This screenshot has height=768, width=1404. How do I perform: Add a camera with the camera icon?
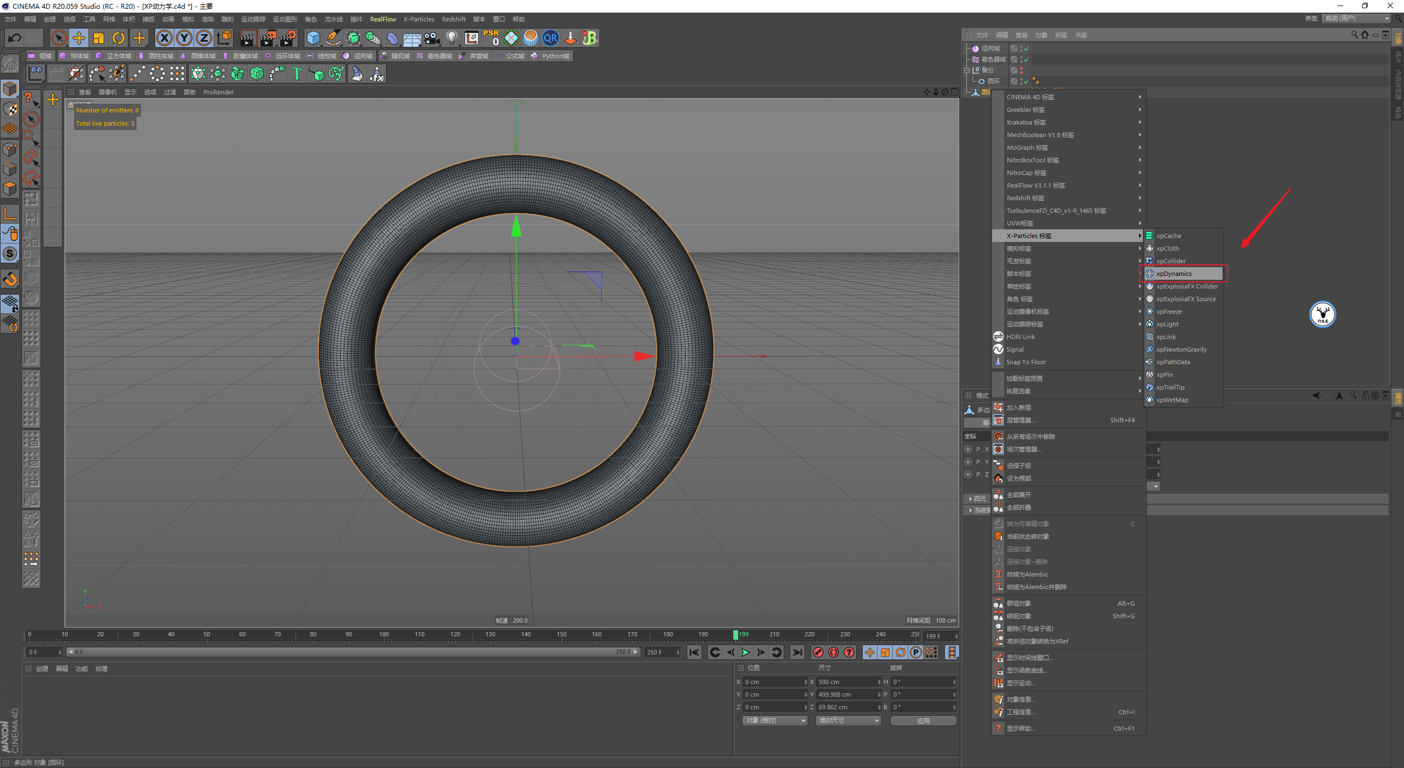click(432, 38)
